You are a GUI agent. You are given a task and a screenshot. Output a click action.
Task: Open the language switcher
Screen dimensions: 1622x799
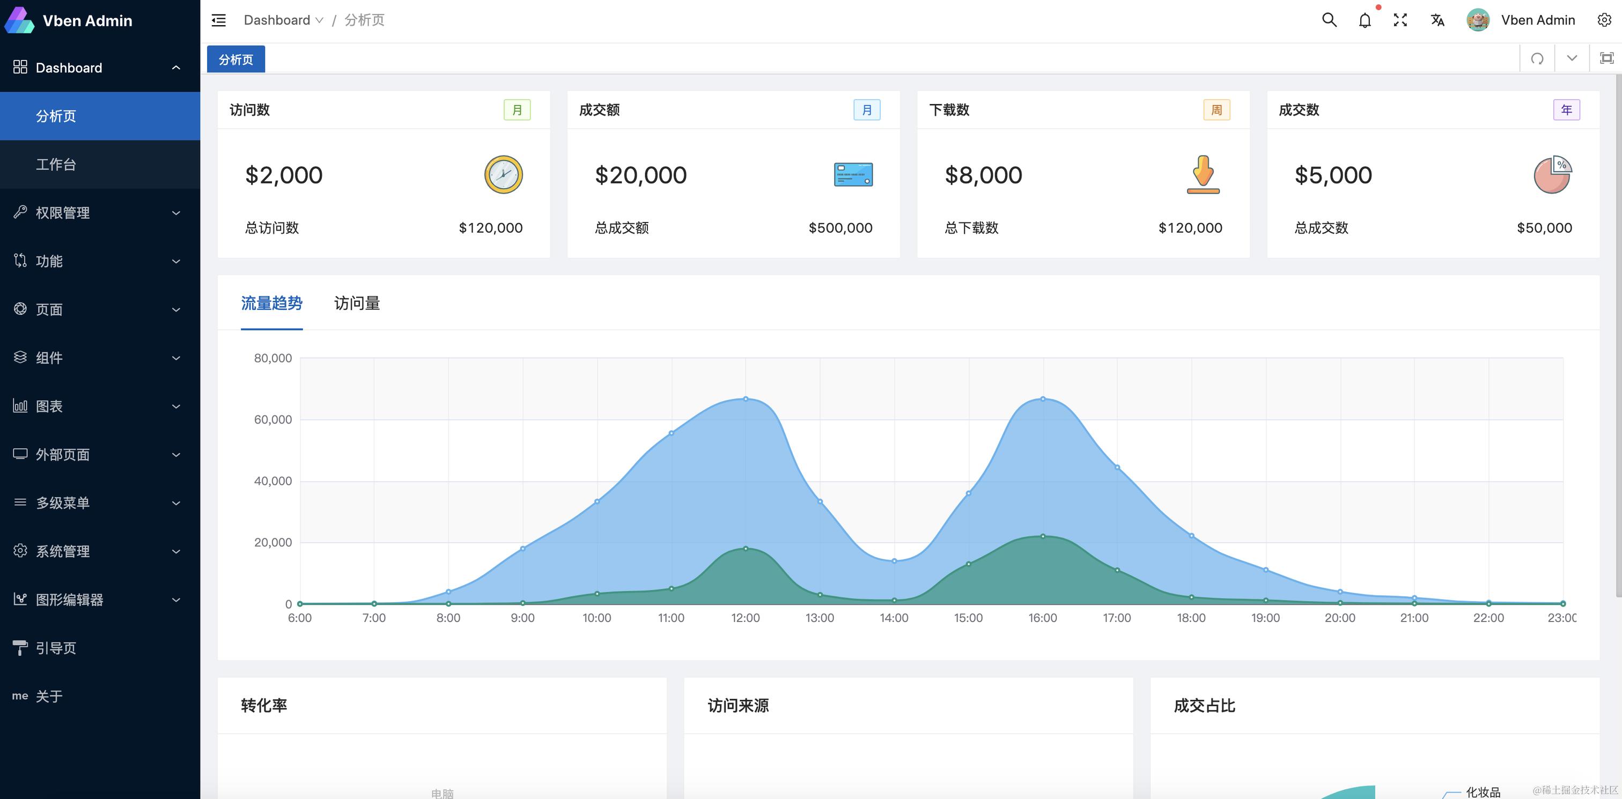click(1437, 19)
